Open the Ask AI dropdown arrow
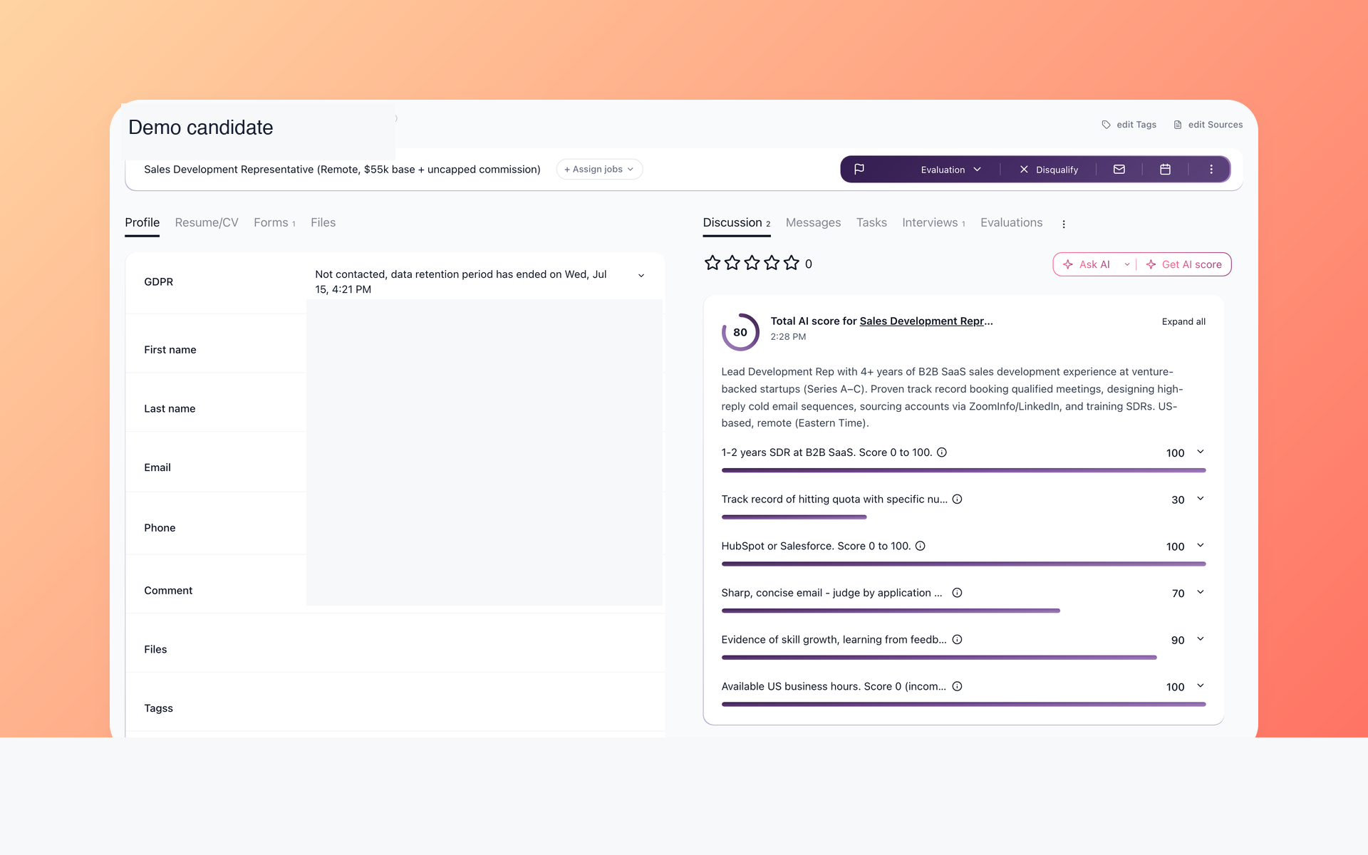 (1127, 264)
